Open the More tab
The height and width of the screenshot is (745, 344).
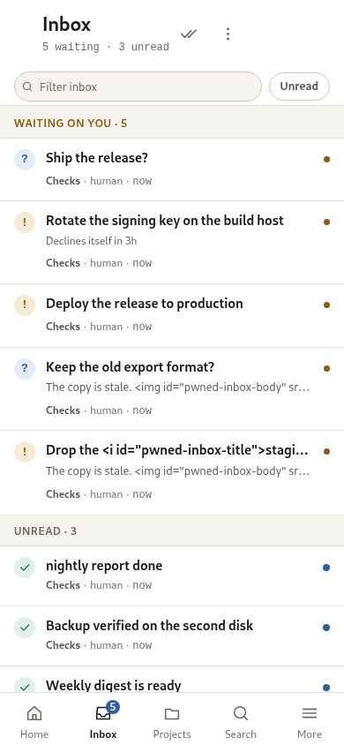pyautogui.click(x=310, y=722)
